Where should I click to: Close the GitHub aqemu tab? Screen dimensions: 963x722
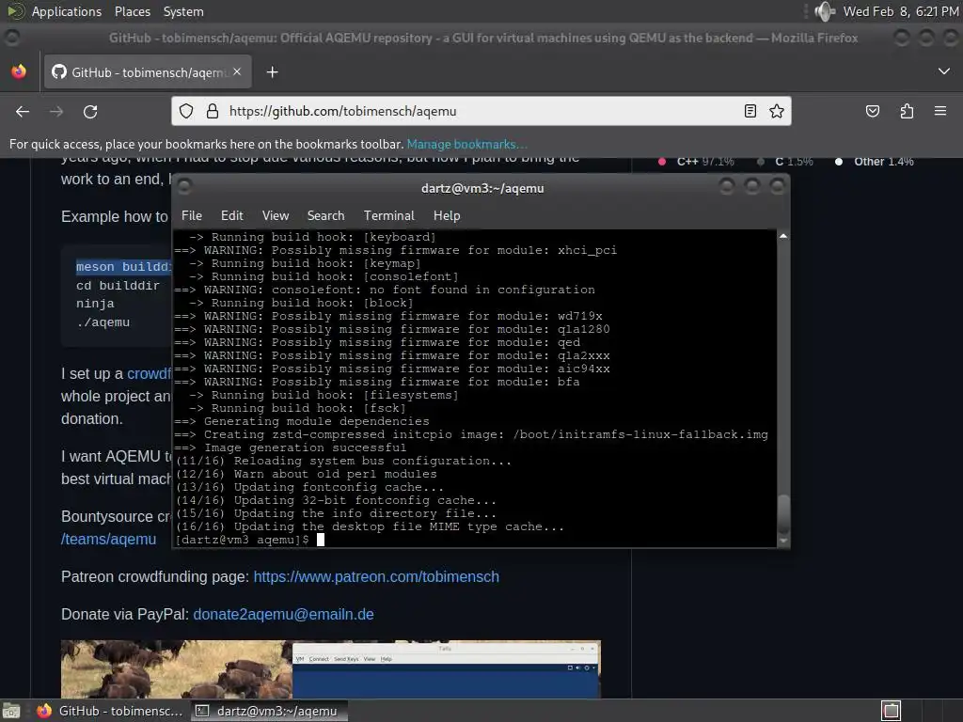click(x=237, y=71)
